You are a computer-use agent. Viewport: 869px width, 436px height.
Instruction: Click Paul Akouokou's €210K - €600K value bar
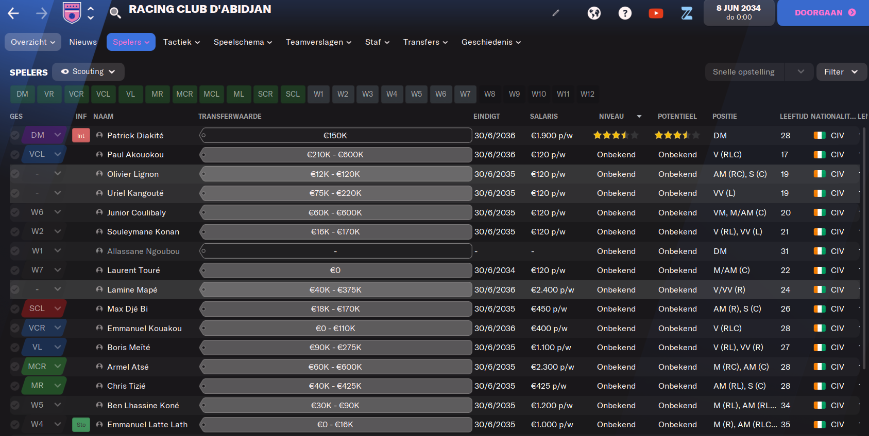coord(336,155)
